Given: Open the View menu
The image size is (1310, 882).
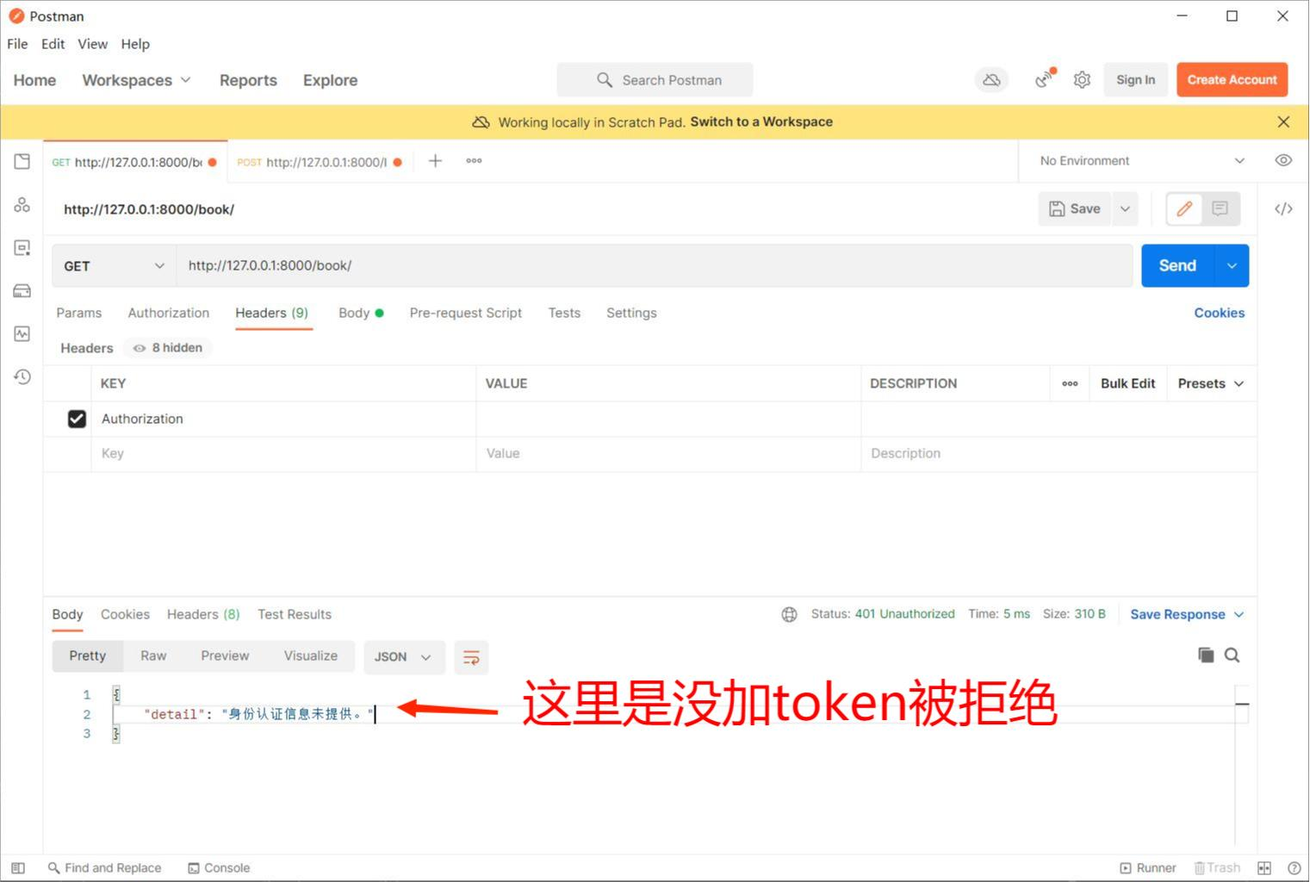Looking at the screenshot, I should 92,44.
